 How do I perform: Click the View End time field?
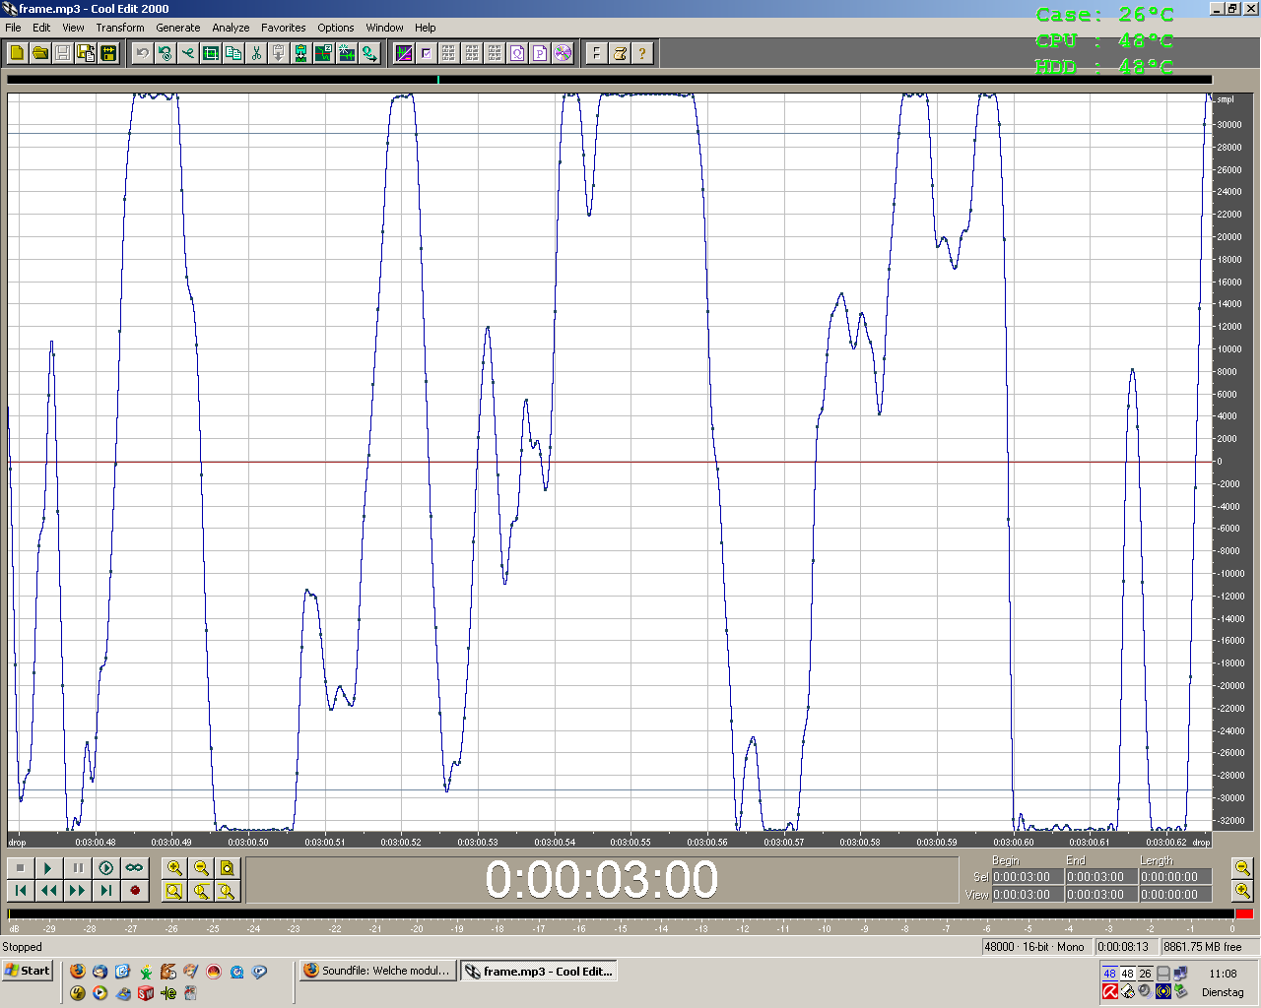pos(1101,895)
